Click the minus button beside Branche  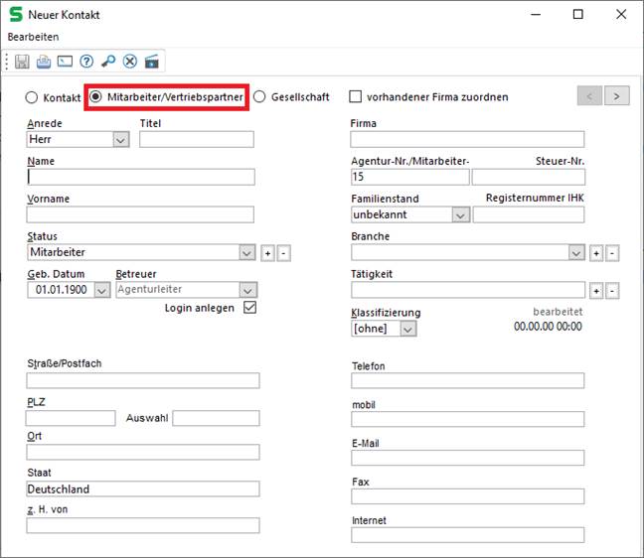[611, 253]
